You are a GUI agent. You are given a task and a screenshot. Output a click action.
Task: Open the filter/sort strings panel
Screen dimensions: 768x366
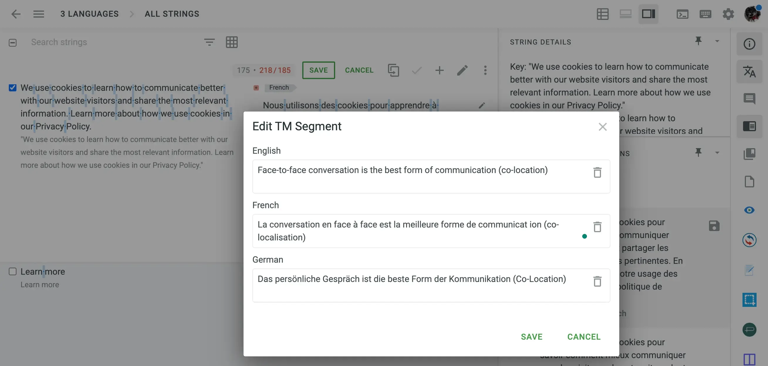210,42
